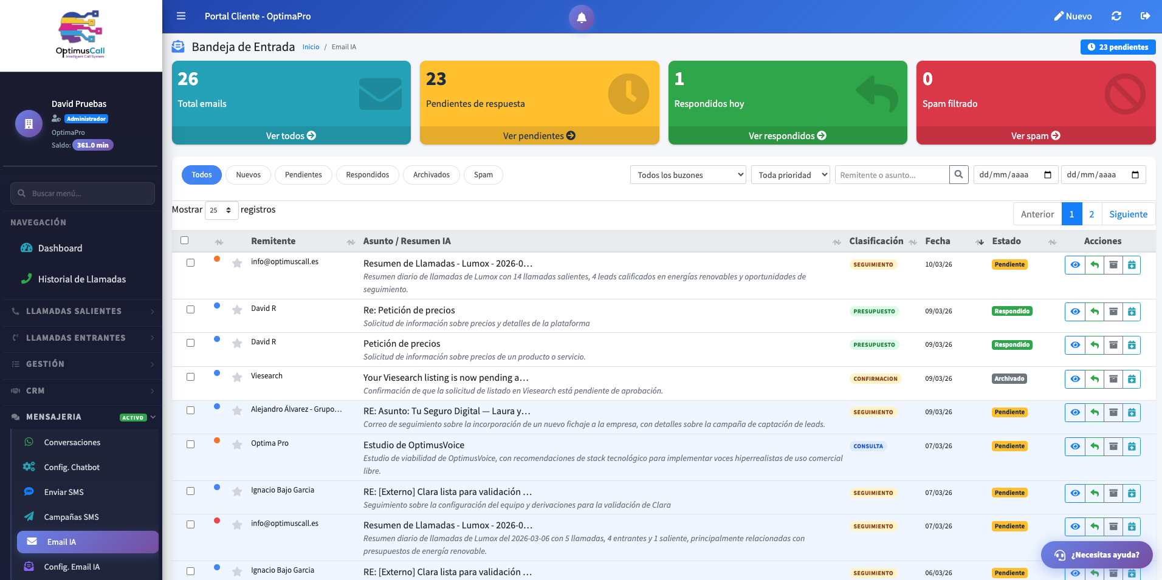
Task: Schedule an action for the Viesearch email
Action: 1132,378
